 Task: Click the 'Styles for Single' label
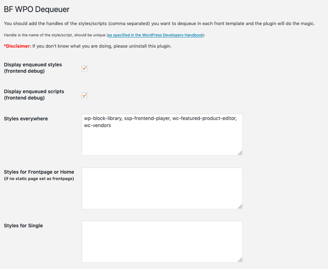pyautogui.click(x=23, y=226)
